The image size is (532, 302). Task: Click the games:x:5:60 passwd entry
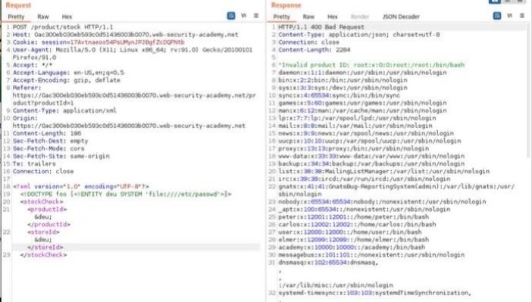362,103
